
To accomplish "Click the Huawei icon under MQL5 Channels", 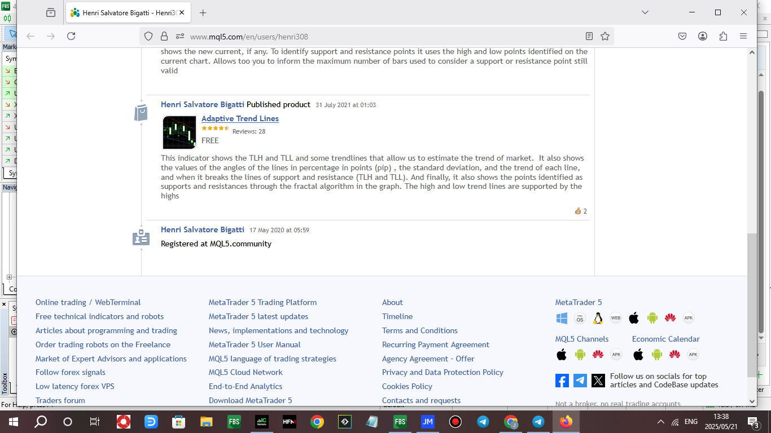I will 598,355.
